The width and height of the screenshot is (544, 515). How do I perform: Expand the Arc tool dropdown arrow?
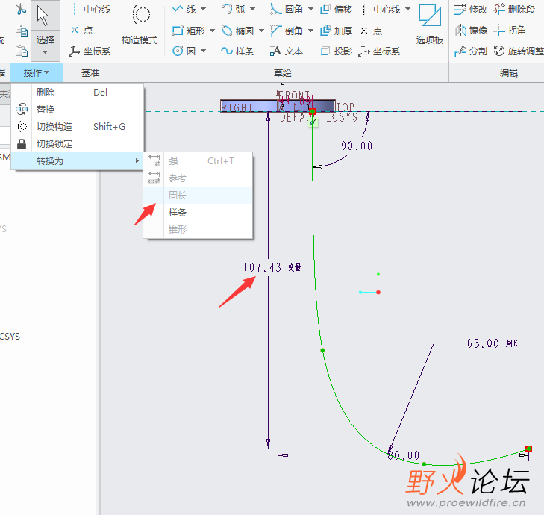[x=252, y=10]
